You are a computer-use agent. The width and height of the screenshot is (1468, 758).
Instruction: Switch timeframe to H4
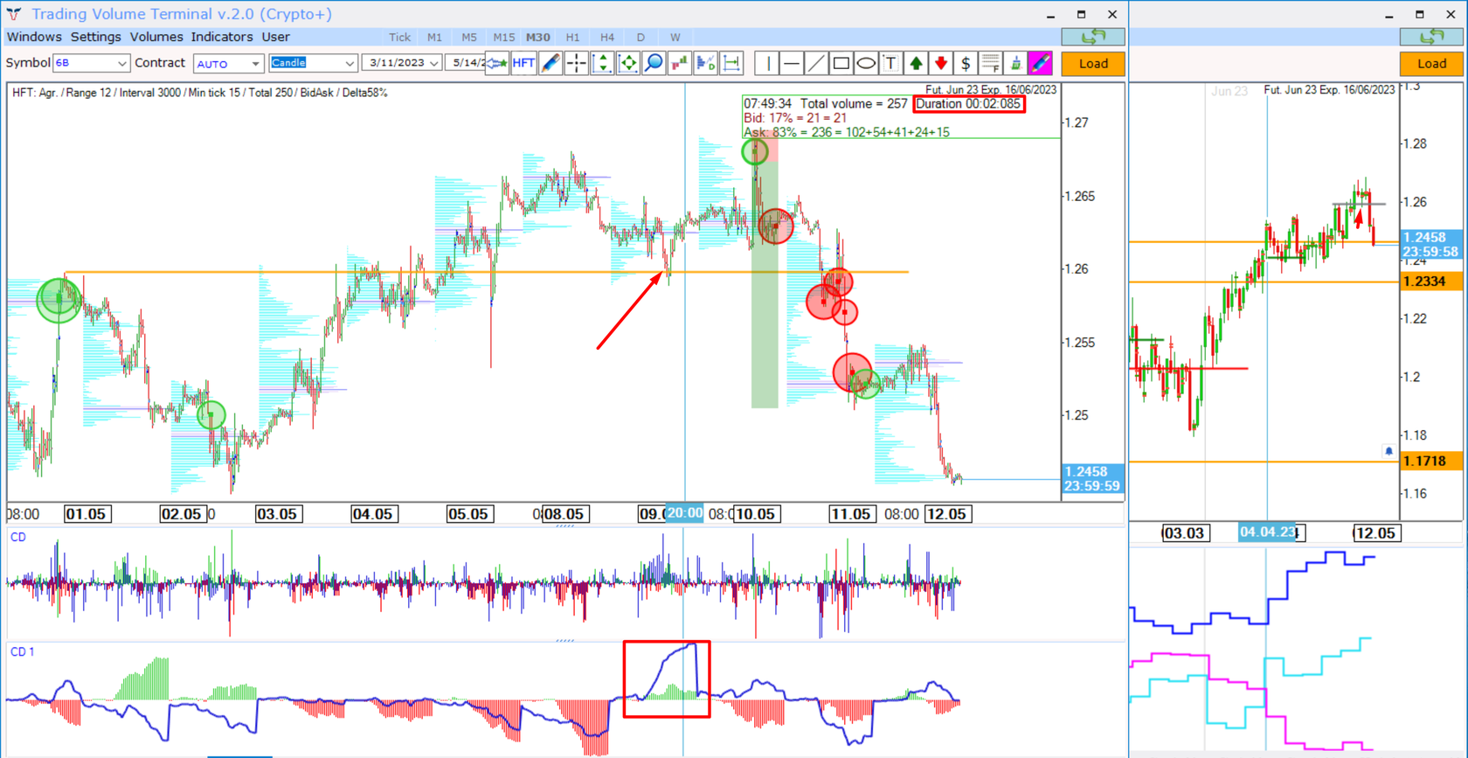607,37
